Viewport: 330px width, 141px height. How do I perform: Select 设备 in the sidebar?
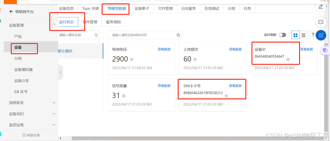18,48
